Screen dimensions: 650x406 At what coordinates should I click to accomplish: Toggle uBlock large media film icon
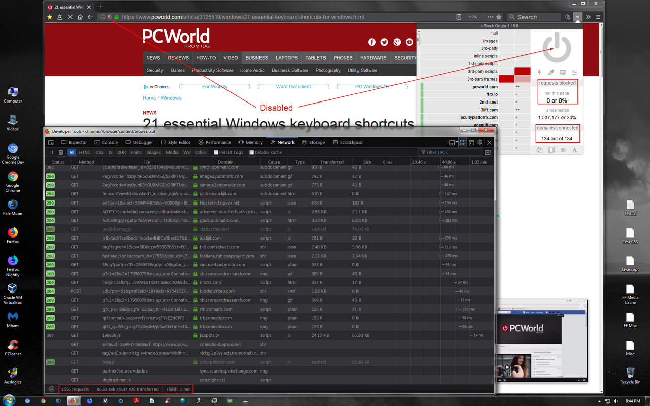tap(551, 150)
